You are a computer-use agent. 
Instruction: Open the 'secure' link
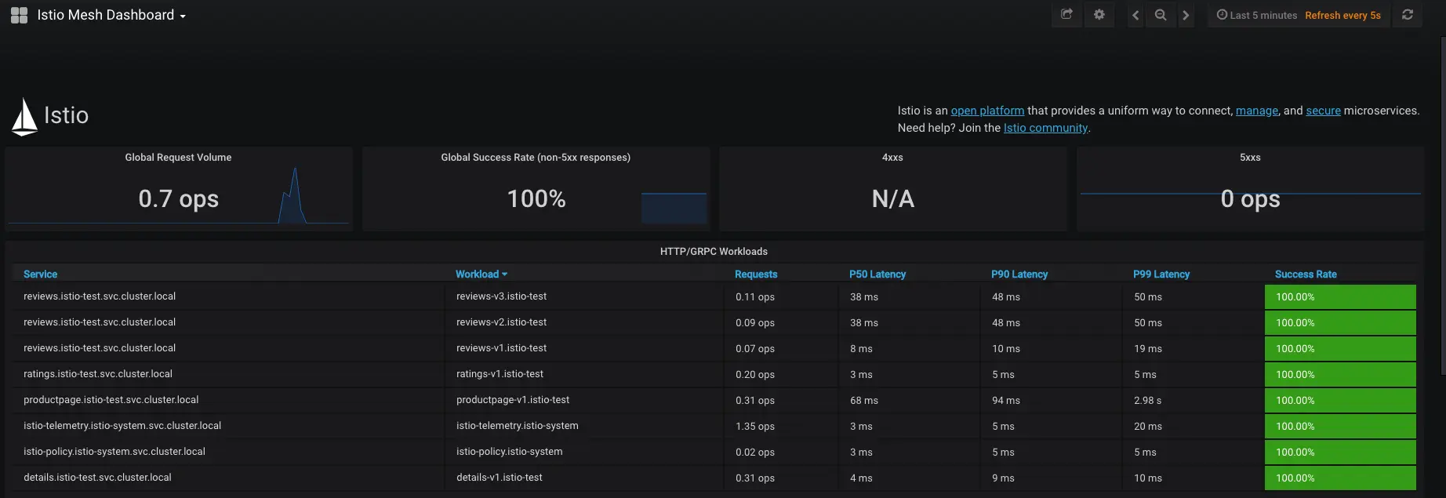tap(1323, 111)
